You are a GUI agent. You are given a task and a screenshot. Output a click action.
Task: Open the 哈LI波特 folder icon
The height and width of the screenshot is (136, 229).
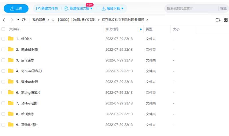(x=11, y=114)
